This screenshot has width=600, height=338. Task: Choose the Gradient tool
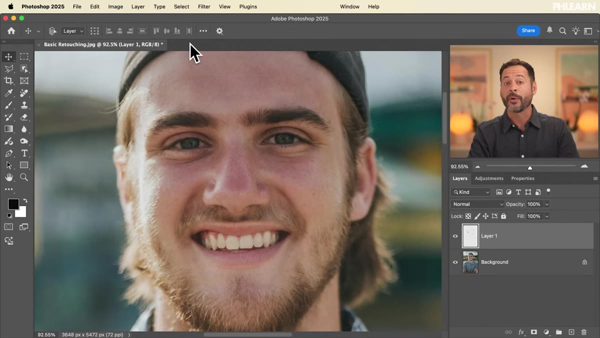pos(8,129)
